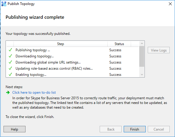Open Help for the wizard
175x137 pixels.
(14, 129)
